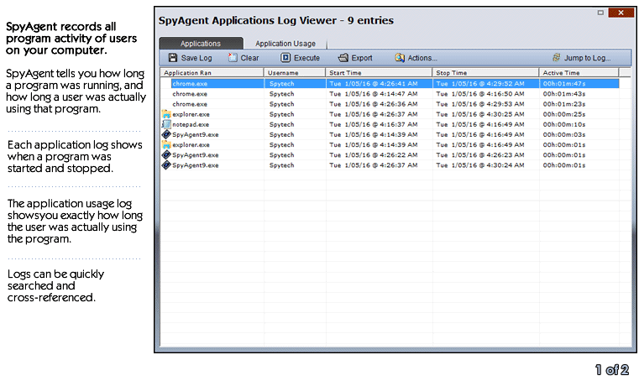Viewport: 639px width, 381px height.
Task: Open the Application Usage tab
Action: point(285,43)
